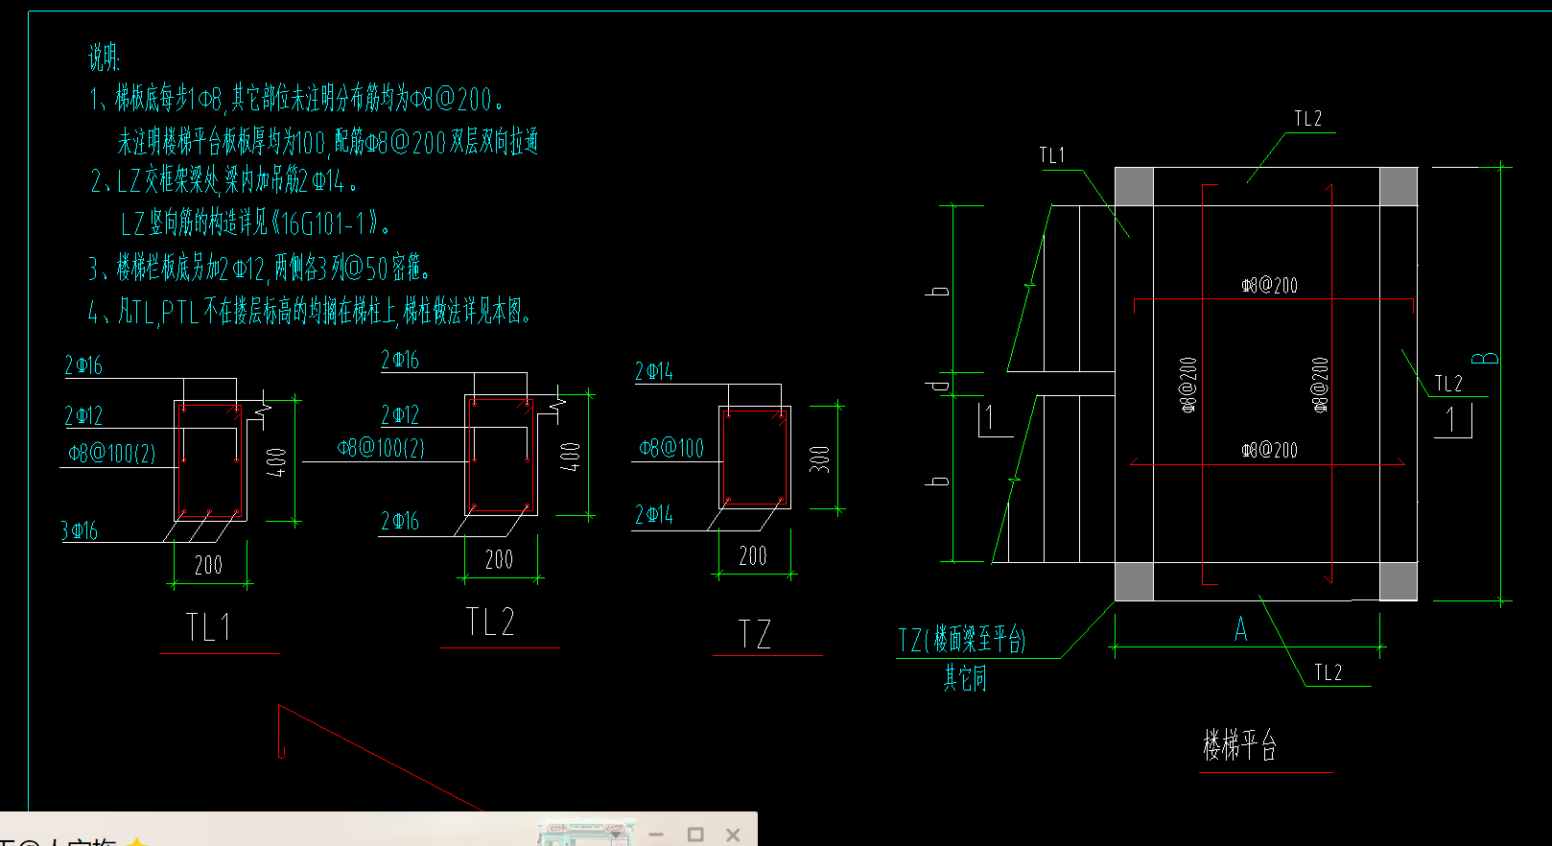Select the '200' width dimension of TL1
Image resolution: width=1552 pixels, height=846 pixels.
click(208, 565)
